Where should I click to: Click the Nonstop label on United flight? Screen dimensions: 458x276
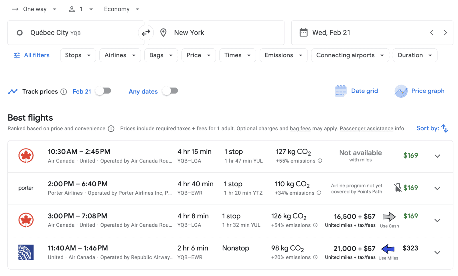point(236,248)
